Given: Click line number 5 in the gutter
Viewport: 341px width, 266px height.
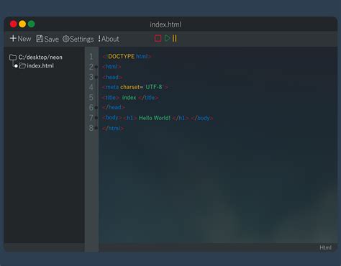Looking at the screenshot, I should (x=91, y=97).
